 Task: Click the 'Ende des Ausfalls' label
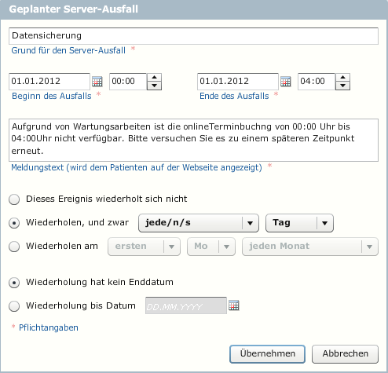click(x=234, y=96)
